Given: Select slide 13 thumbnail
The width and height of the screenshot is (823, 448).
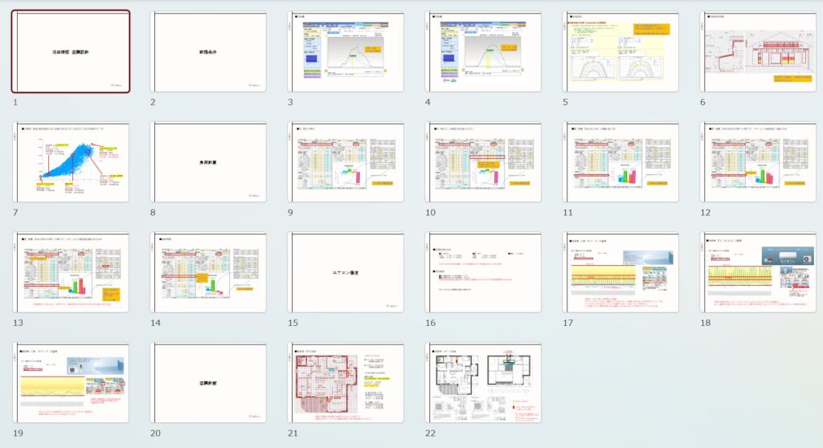Looking at the screenshot, I should 71,273.
